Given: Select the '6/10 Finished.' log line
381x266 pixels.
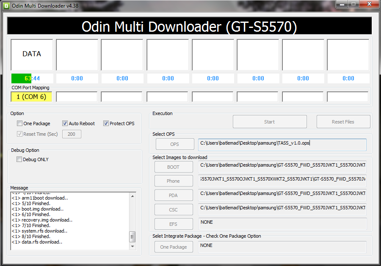Looking at the screenshot, I should pos(31,214).
